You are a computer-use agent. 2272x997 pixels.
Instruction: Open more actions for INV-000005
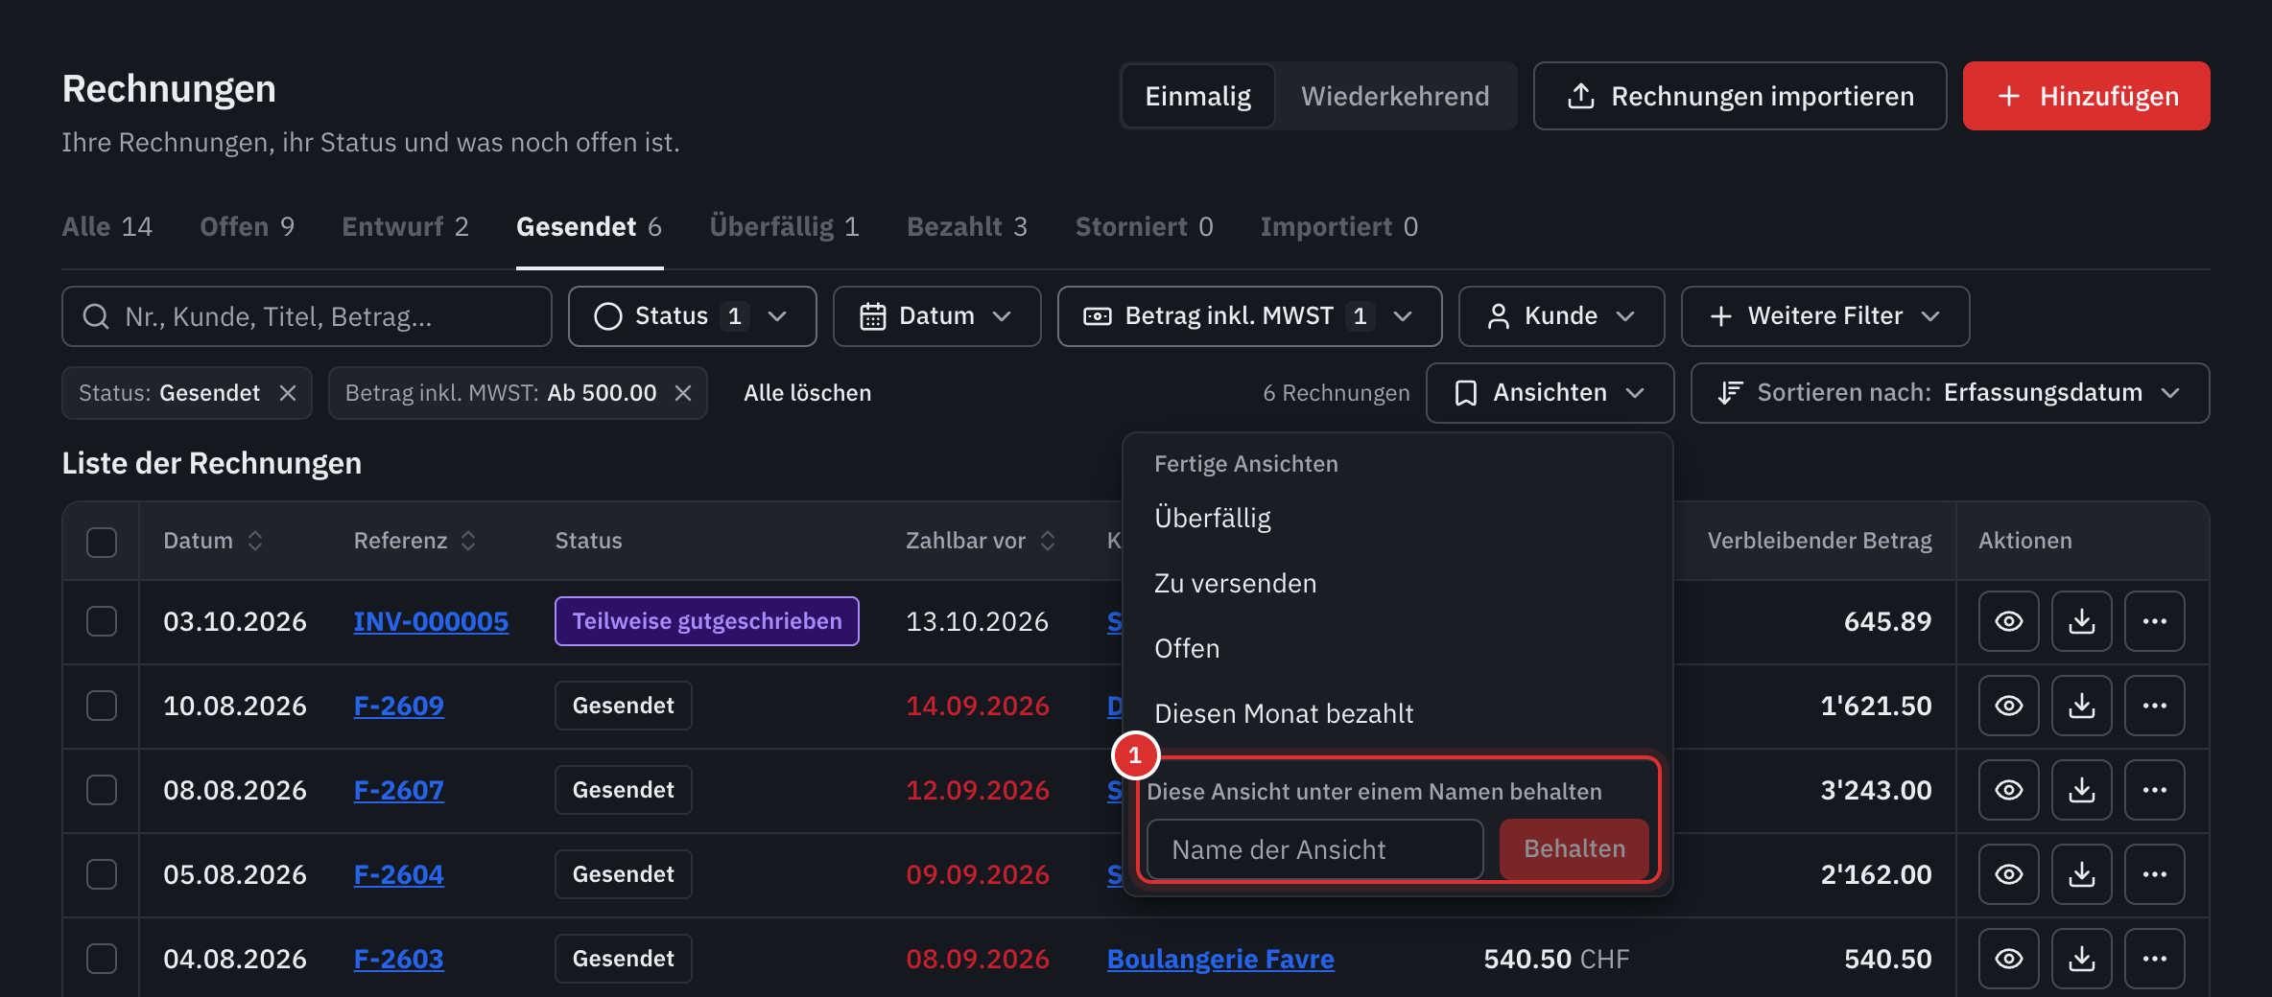2154,621
